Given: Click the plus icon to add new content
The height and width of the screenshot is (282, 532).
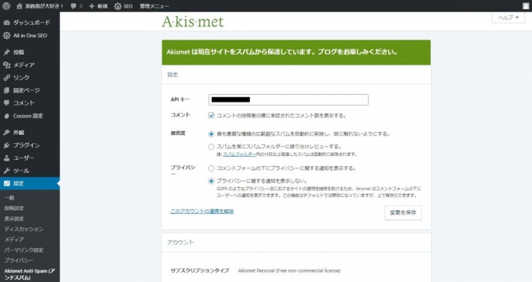Looking at the screenshot, I should click(x=92, y=6).
